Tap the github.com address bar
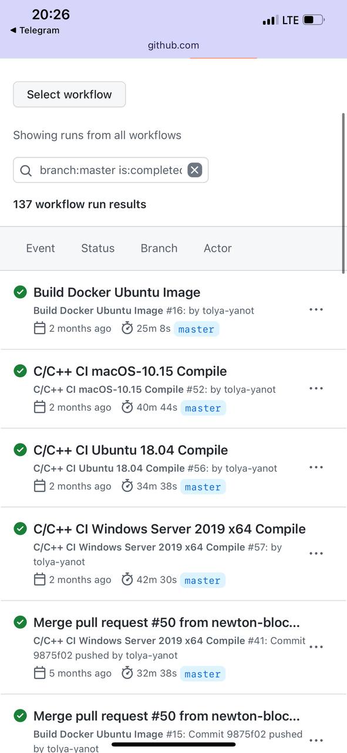 [x=173, y=45]
